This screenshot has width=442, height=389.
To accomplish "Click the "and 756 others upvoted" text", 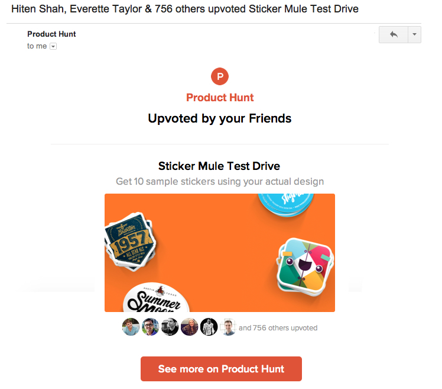I will (278, 327).
